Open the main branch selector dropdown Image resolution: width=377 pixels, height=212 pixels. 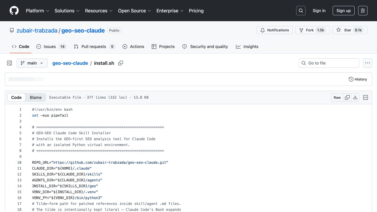tap(32, 63)
